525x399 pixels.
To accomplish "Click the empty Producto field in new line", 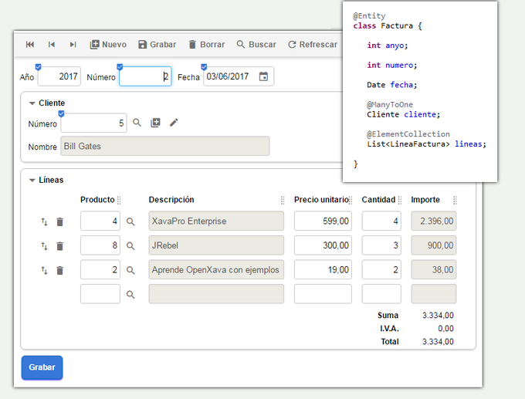I will 100,294.
